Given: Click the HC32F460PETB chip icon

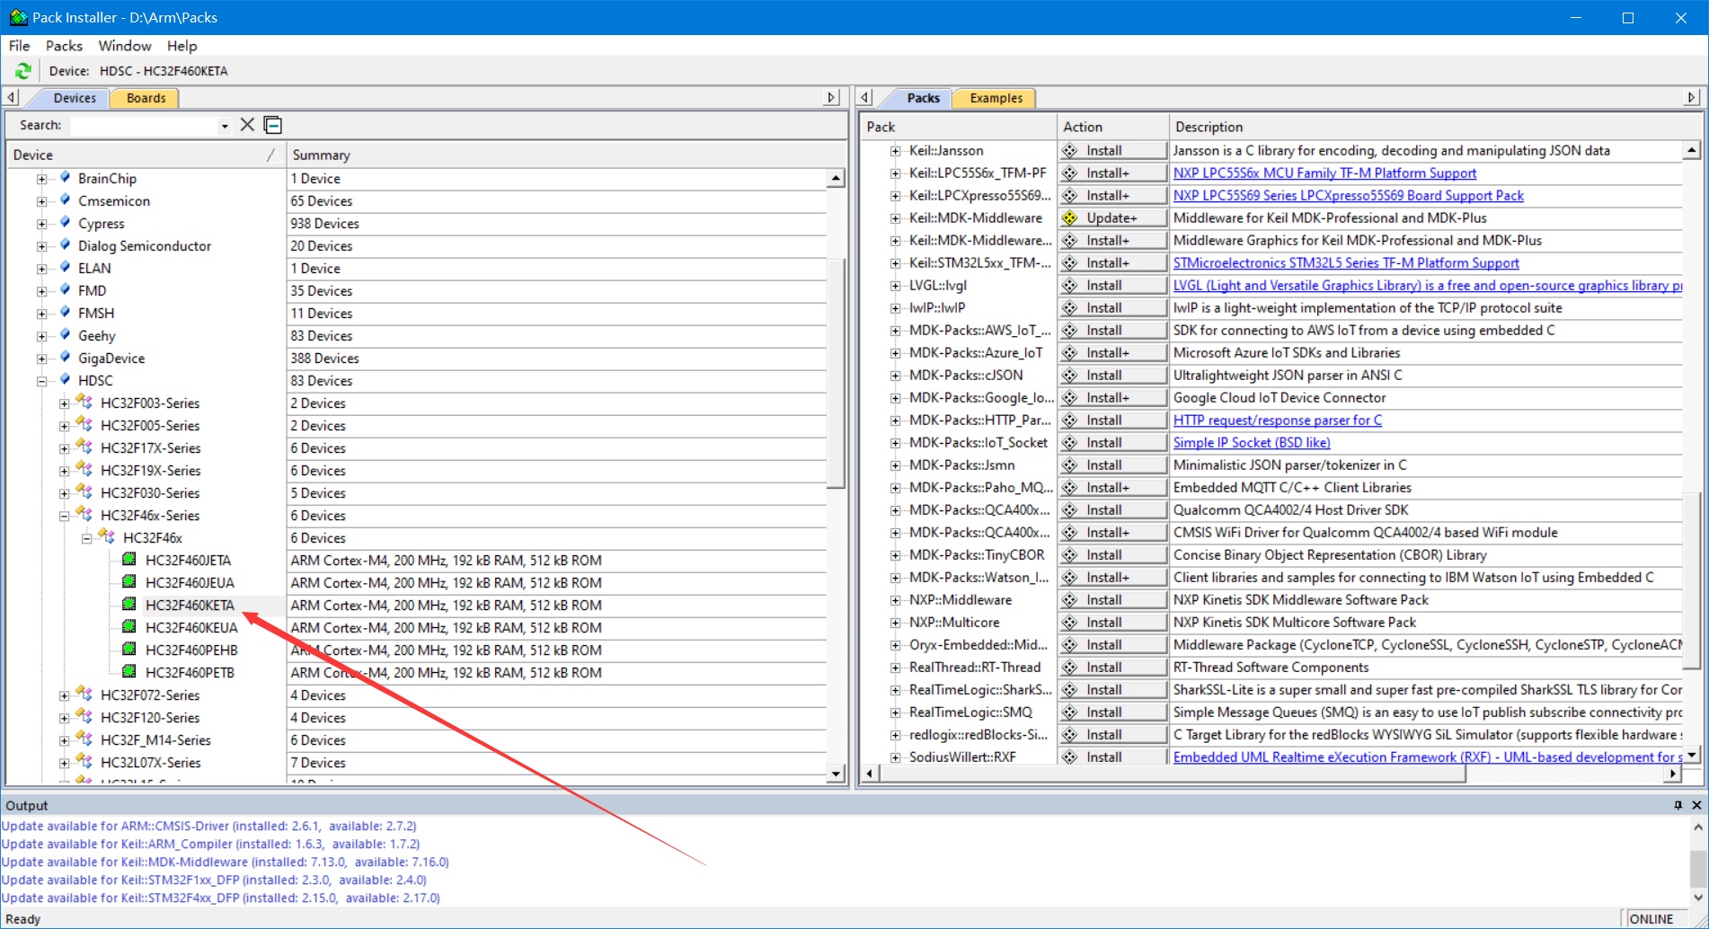Looking at the screenshot, I should tap(129, 672).
